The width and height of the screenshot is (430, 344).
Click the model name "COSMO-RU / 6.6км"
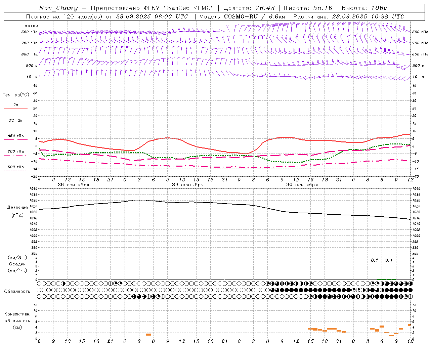coord(254,16)
